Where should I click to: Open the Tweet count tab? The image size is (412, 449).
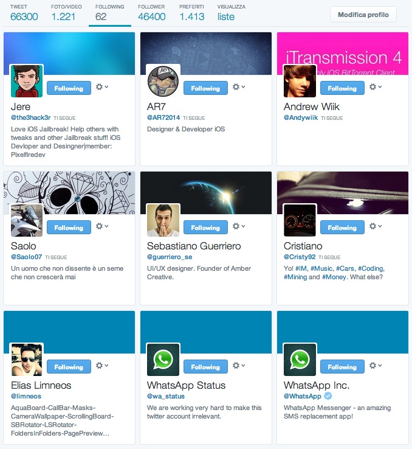[24, 13]
